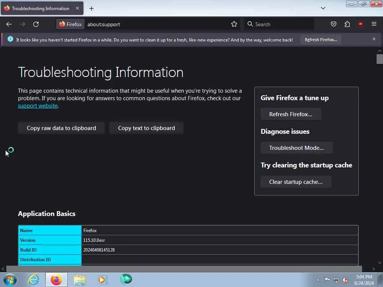The width and height of the screenshot is (383, 287).
Task: Go back using the back arrow
Action: tap(9, 24)
